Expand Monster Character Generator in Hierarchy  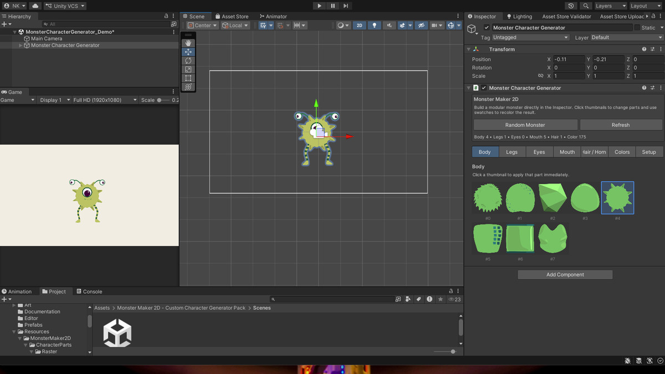21,45
